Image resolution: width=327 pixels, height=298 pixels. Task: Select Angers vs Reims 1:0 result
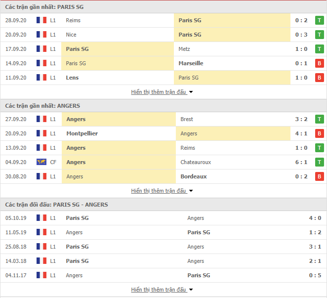(301, 148)
